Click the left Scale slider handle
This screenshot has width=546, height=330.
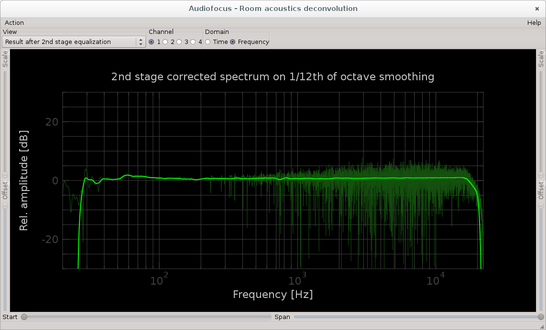5,175
